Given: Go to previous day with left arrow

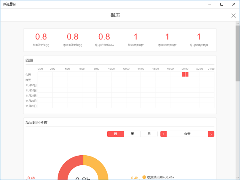Looking at the screenshot, I should [x=163, y=134].
